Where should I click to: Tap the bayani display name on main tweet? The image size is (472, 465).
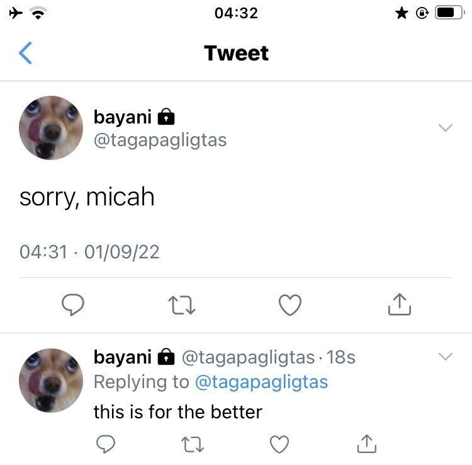pyautogui.click(x=123, y=117)
